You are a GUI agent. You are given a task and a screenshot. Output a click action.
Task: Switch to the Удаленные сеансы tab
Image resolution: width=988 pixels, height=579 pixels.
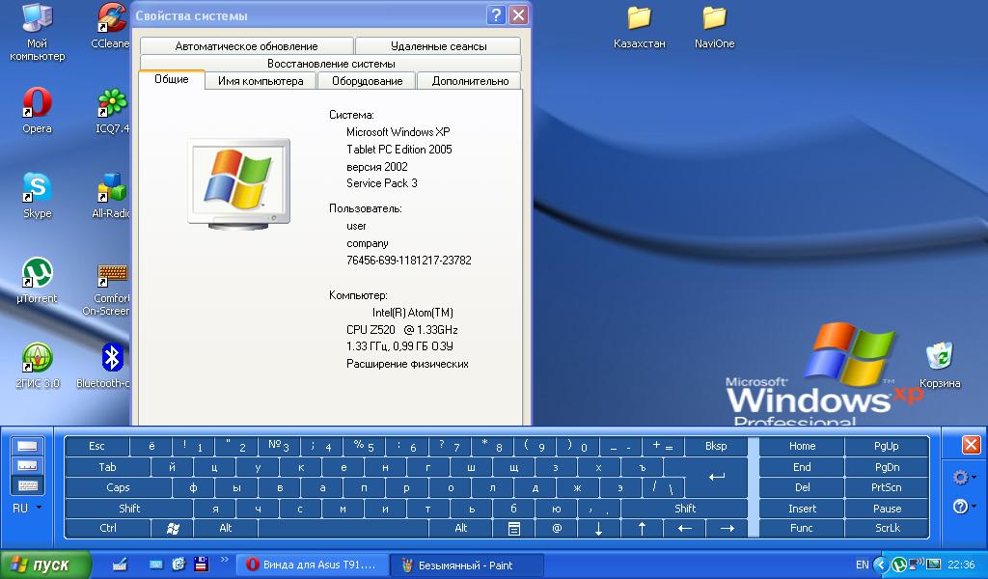(439, 46)
